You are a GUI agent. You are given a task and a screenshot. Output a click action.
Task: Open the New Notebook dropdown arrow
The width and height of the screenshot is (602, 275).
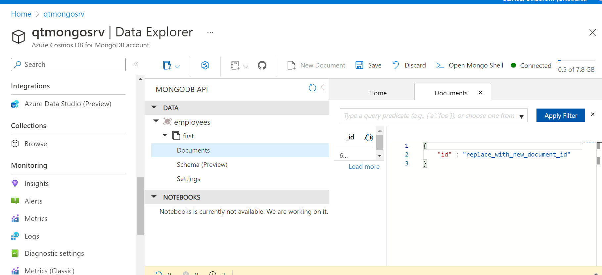tap(246, 66)
